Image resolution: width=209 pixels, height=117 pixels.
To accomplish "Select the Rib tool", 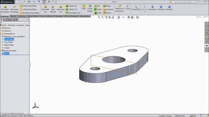I will 97,6.
